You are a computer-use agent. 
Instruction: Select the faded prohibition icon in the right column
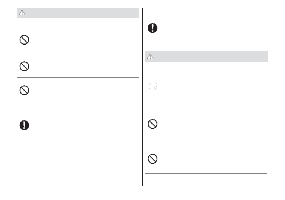pos(153,86)
